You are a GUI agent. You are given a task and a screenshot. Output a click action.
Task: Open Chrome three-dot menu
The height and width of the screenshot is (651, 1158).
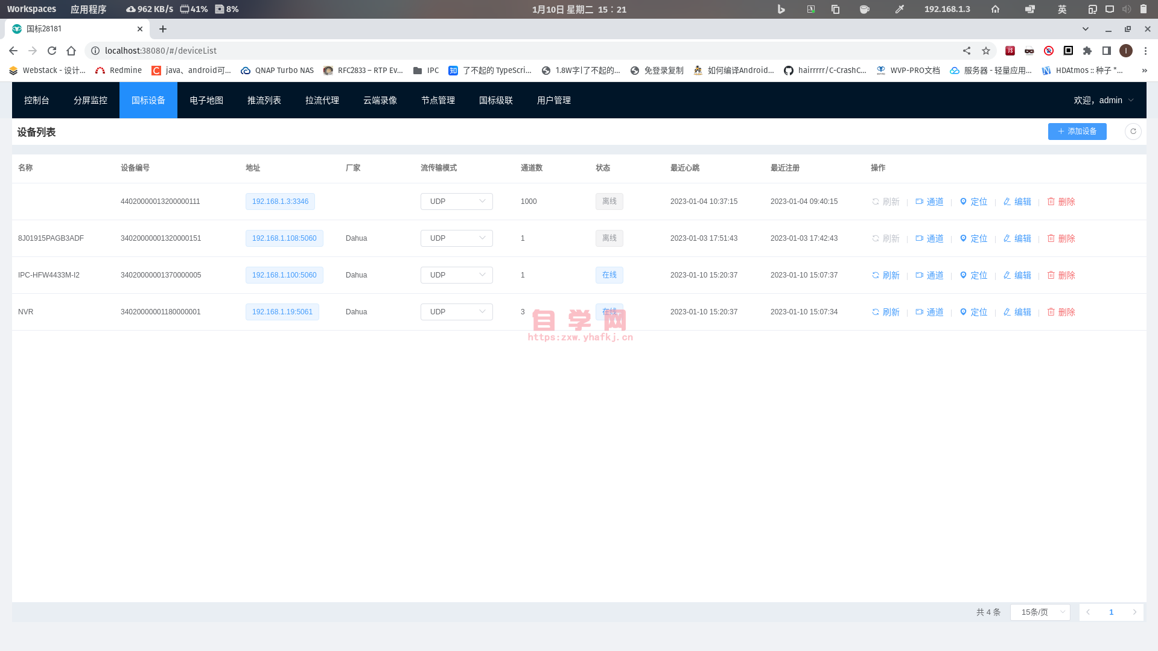point(1145,51)
